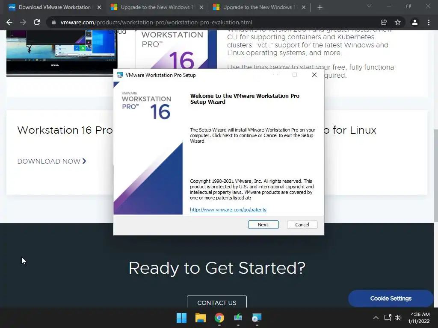Open Google Chrome from the taskbar
The height and width of the screenshot is (328, 438).
click(x=219, y=318)
